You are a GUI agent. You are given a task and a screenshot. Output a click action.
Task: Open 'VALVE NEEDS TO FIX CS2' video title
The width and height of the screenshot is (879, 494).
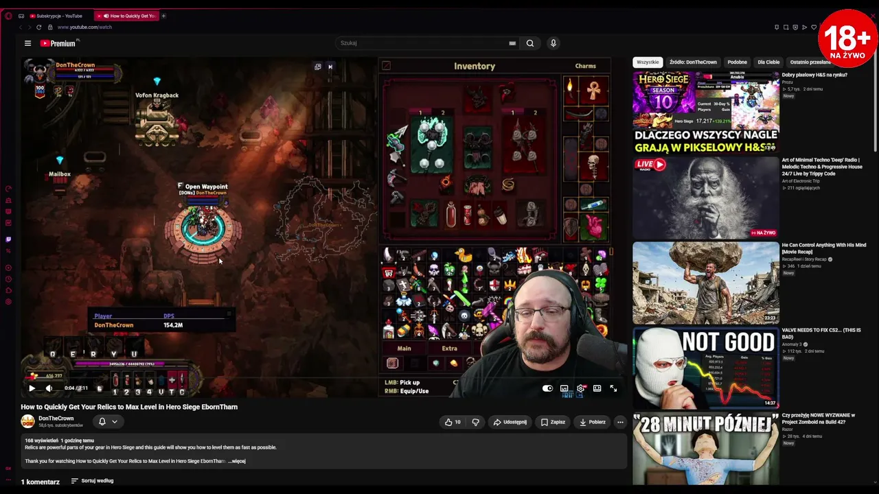click(x=821, y=333)
